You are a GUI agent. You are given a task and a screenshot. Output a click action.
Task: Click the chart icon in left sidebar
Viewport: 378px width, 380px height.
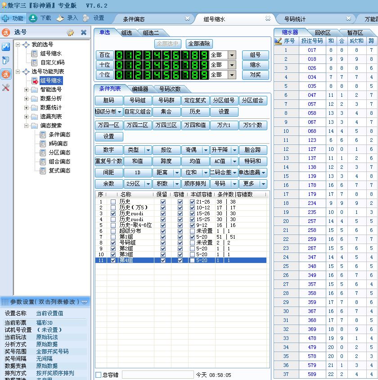(x=6, y=47)
